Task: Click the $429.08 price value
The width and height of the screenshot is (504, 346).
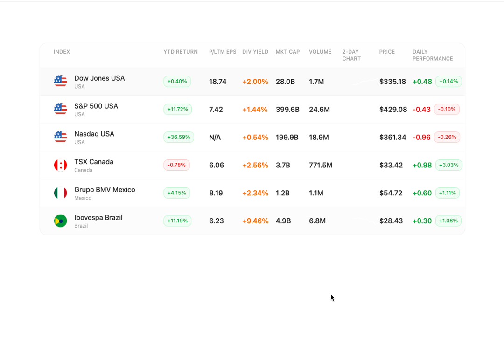Action: point(393,110)
